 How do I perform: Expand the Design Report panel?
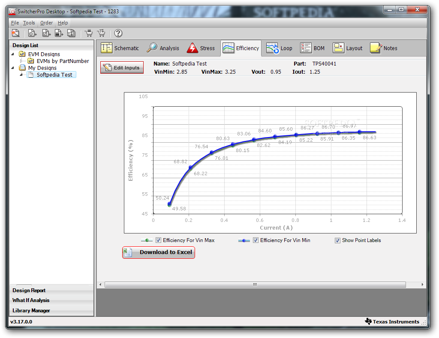point(51,290)
